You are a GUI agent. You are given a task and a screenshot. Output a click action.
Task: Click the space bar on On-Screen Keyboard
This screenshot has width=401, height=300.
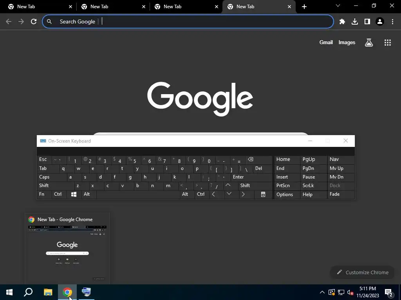pyautogui.click(x=138, y=195)
